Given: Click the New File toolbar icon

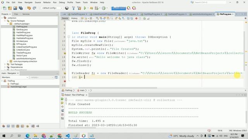Looking at the screenshot, I should 5,8.
